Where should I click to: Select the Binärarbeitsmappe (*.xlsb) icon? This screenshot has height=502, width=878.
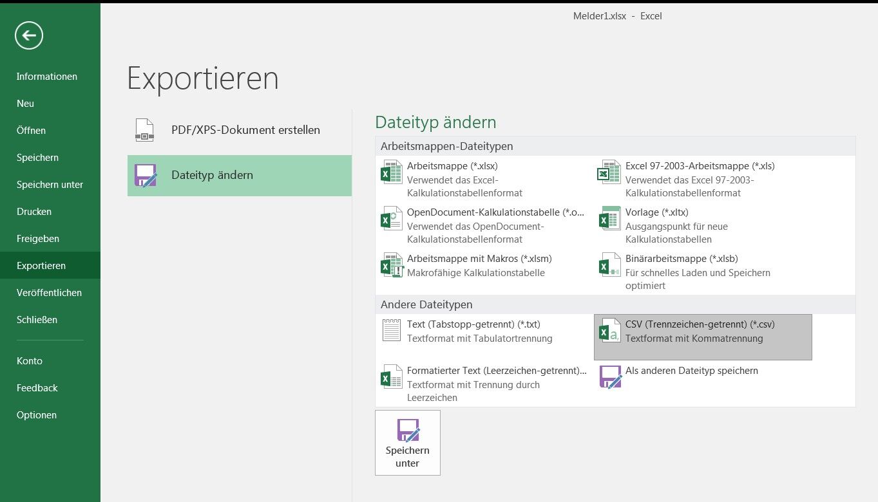[x=609, y=265]
